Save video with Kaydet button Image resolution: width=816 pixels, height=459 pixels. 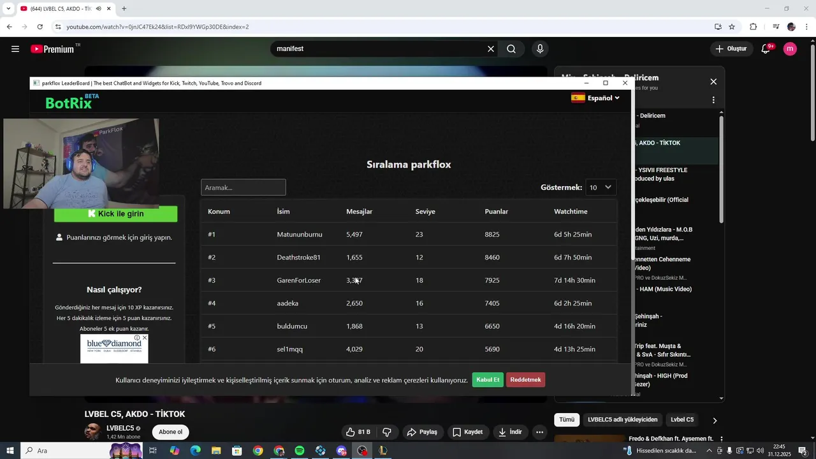(x=468, y=432)
